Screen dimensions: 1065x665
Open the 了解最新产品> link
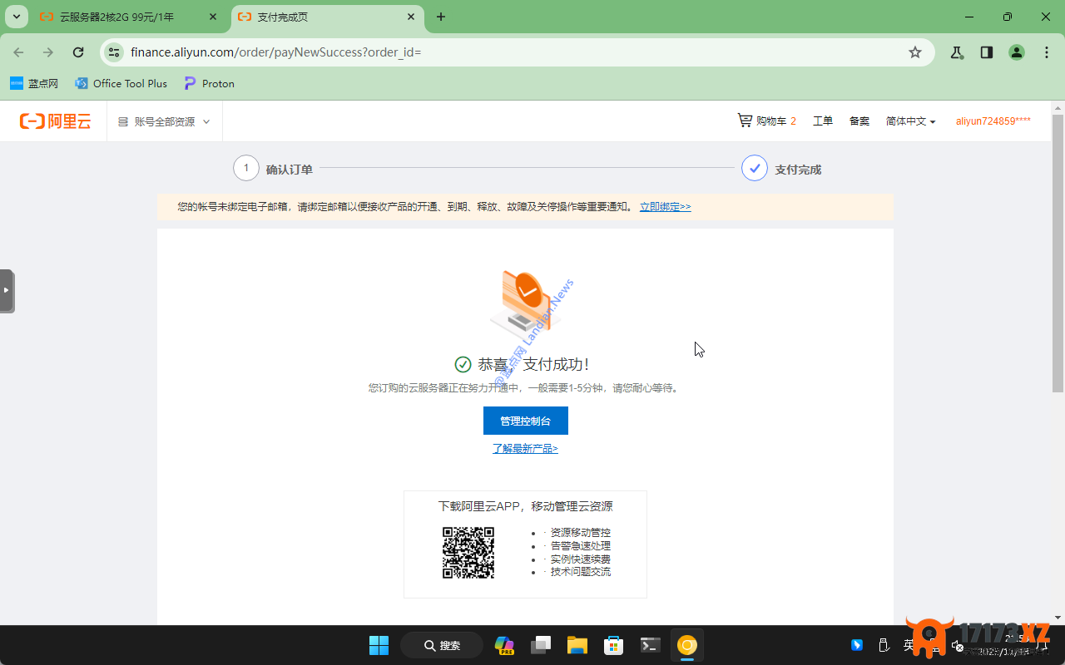(525, 449)
